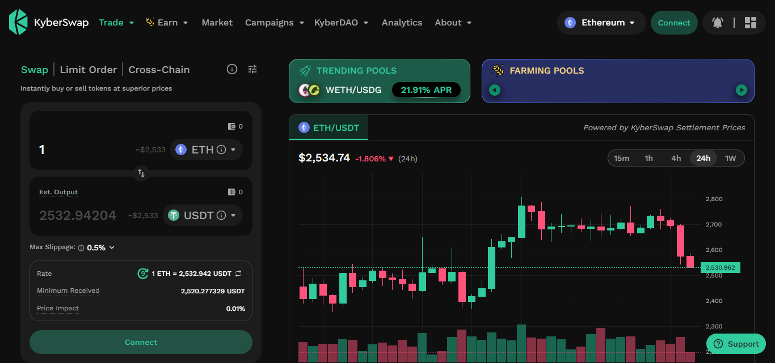
Task: Click the 2,520.277329 USDT value
Action: [213, 291]
